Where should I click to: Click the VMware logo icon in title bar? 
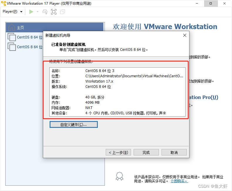pyautogui.click(x=4, y=3)
